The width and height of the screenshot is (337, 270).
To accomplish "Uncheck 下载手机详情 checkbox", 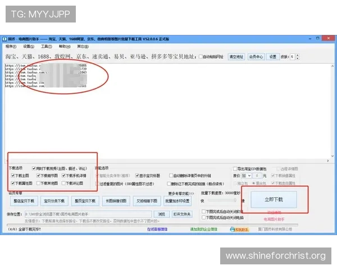I will (63, 175).
